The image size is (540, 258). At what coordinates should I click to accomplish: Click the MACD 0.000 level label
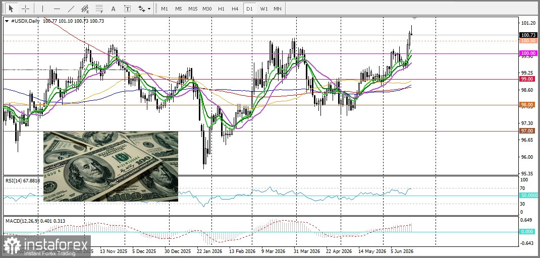click(x=528, y=232)
